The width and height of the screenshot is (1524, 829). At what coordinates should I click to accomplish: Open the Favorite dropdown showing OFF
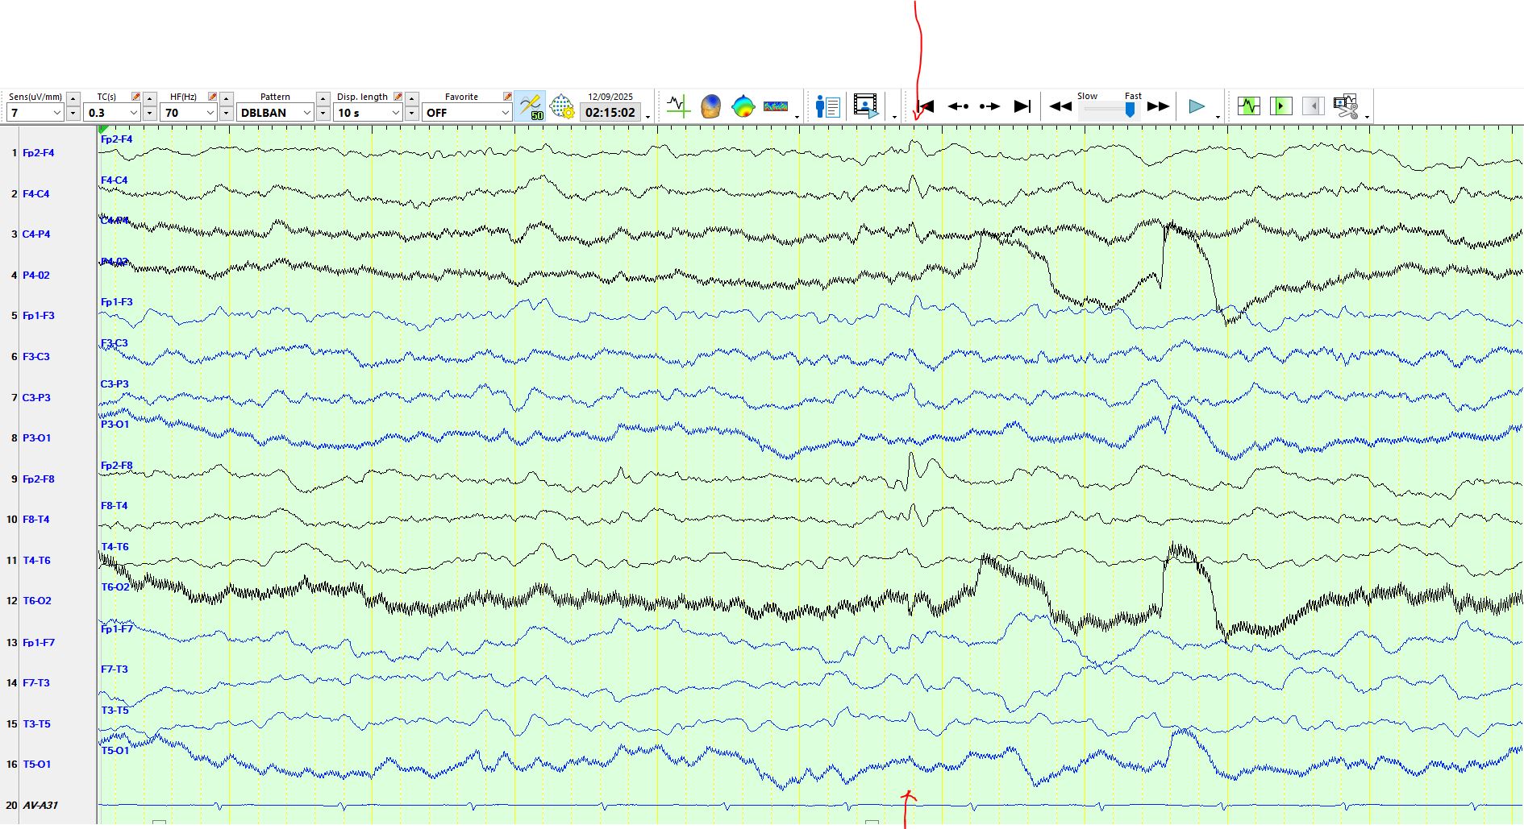coord(467,113)
